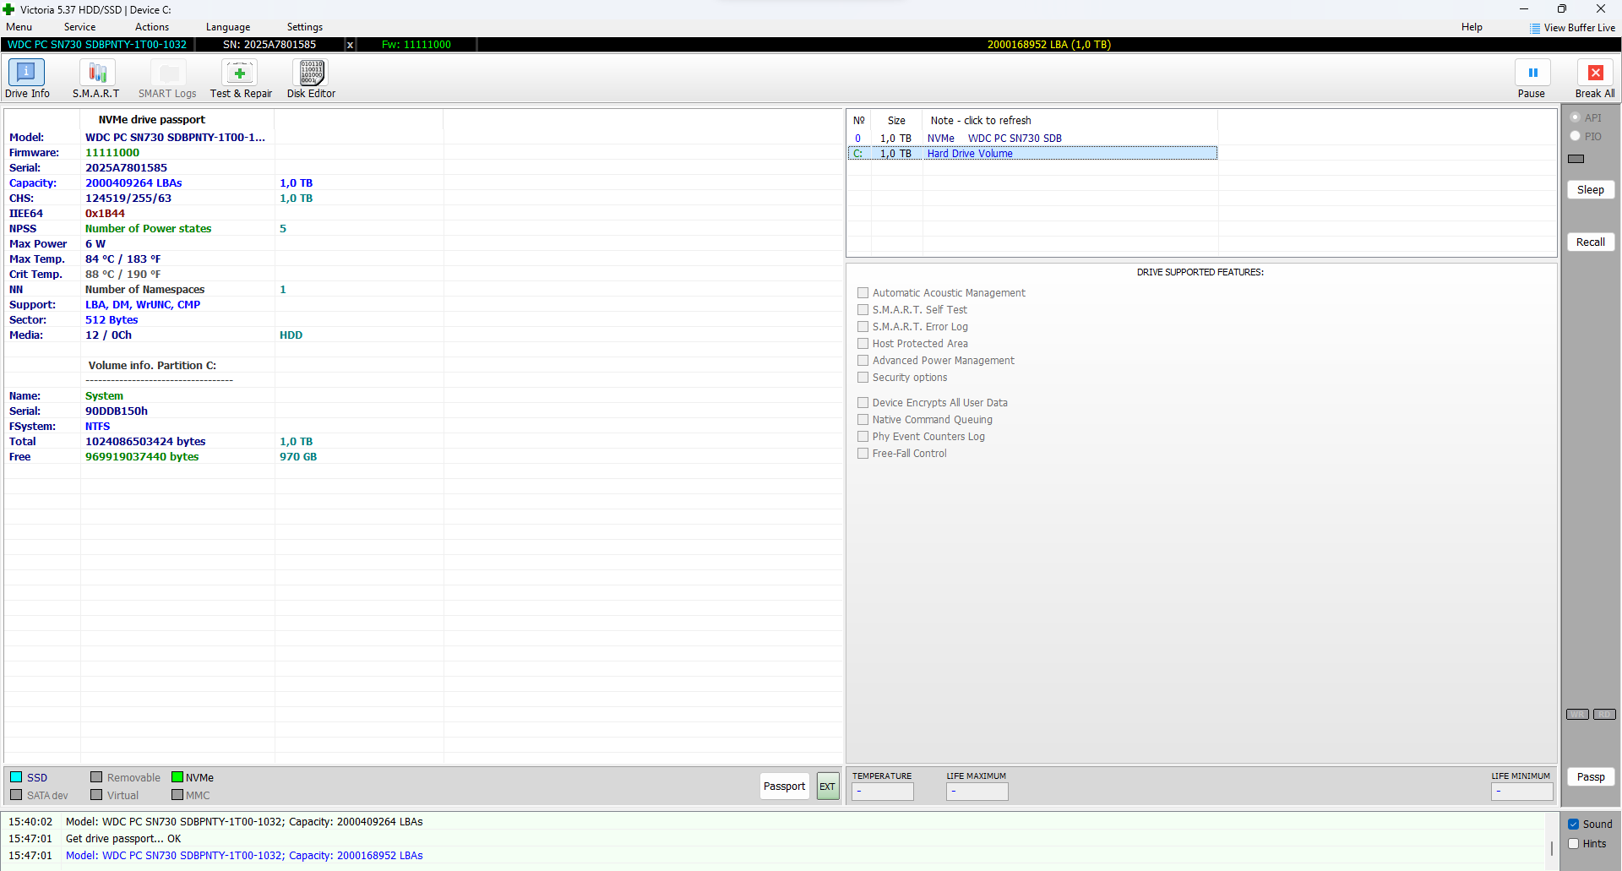Click the 969919037440 bytes free value
Screen dimensions: 1622x871
142,457
